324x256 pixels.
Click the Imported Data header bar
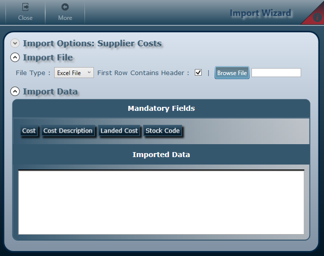click(161, 155)
